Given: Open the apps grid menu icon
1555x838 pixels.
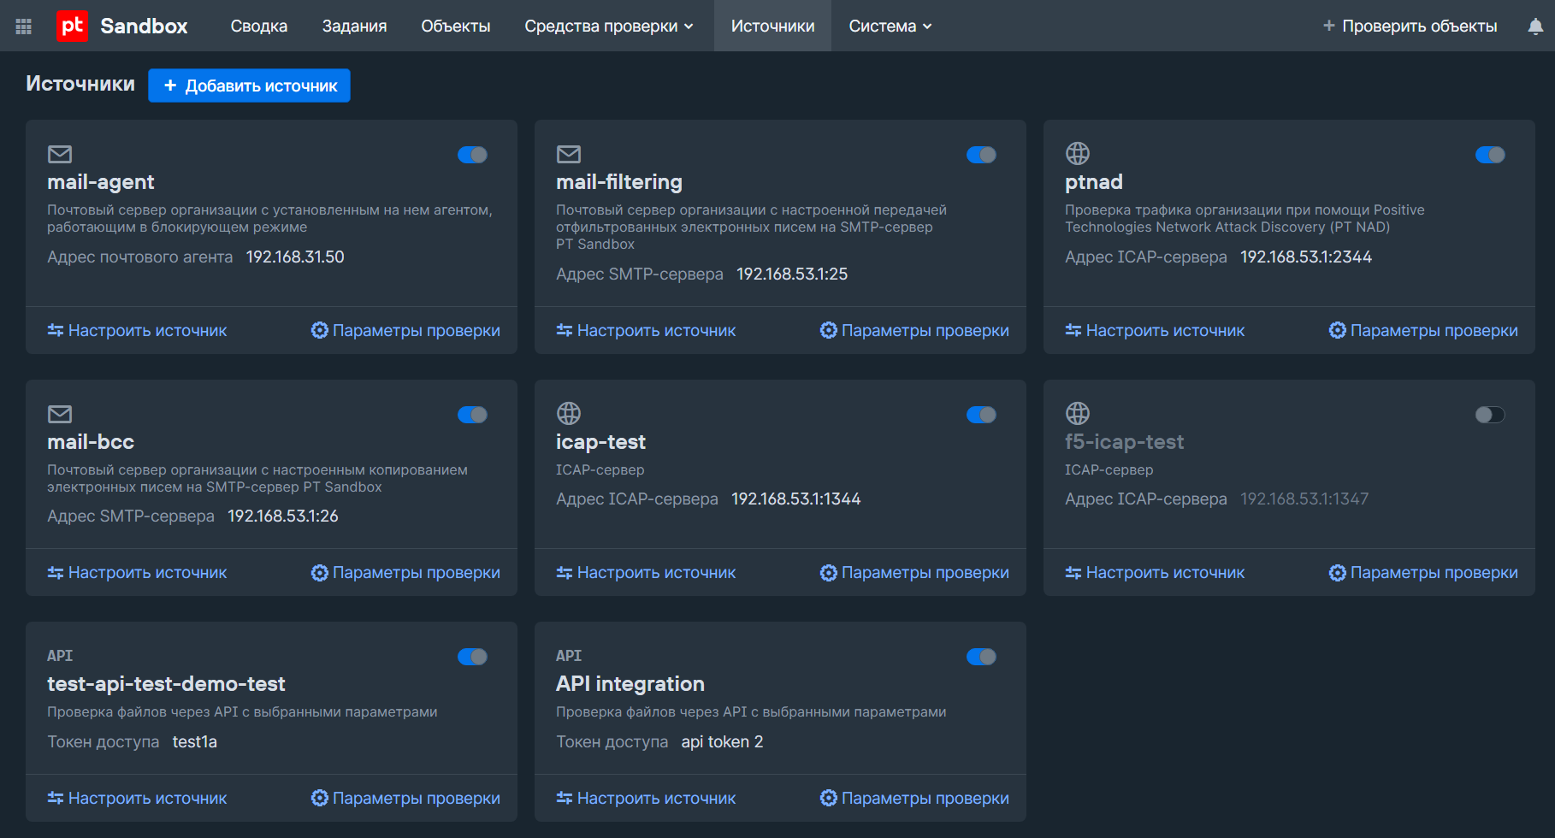Looking at the screenshot, I should click(24, 27).
